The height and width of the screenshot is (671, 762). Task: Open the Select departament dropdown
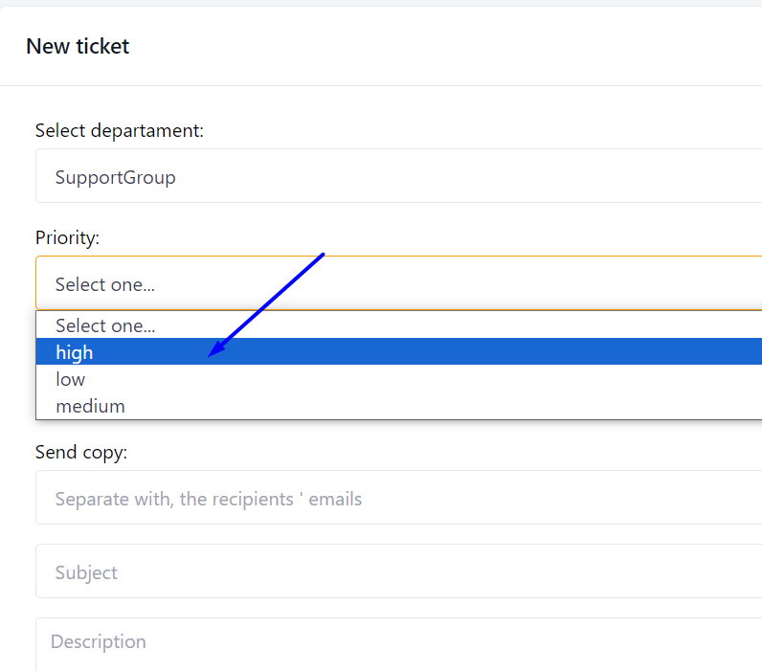(x=398, y=176)
